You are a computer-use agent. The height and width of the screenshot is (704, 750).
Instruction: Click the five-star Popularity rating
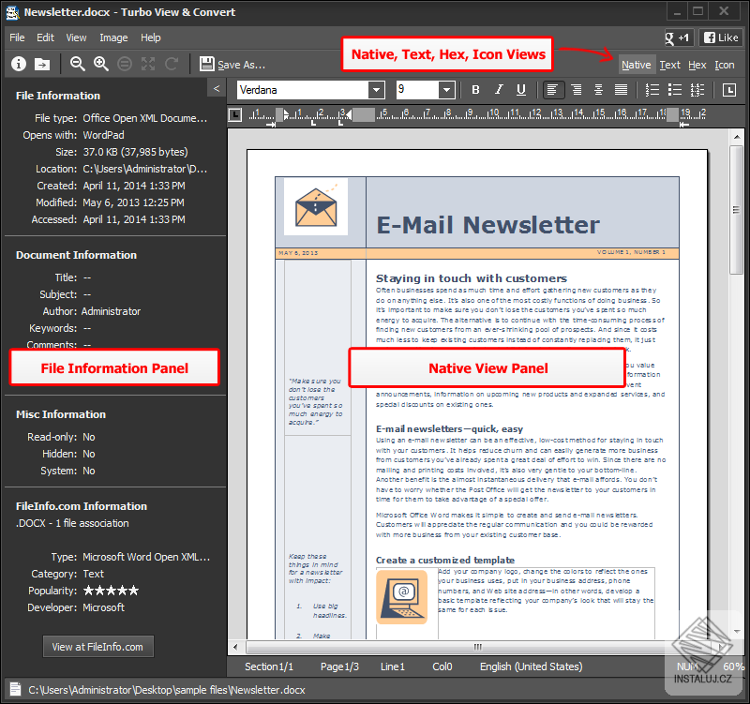pyautogui.click(x=111, y=591)
